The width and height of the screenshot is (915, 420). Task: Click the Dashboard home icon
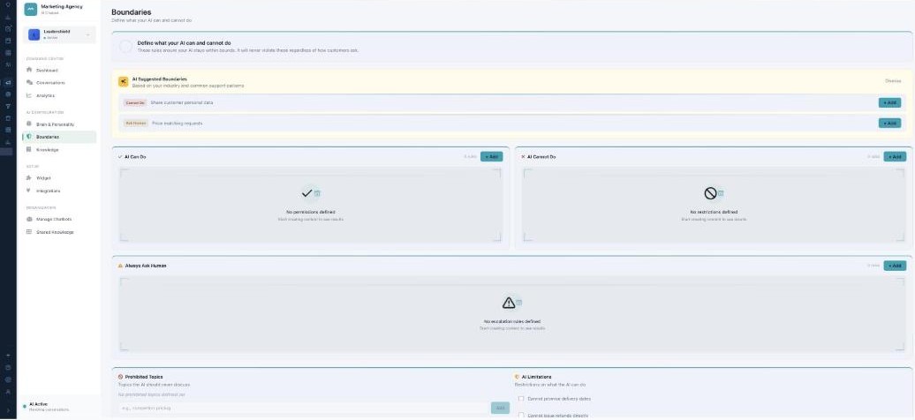tap(29, 70)
